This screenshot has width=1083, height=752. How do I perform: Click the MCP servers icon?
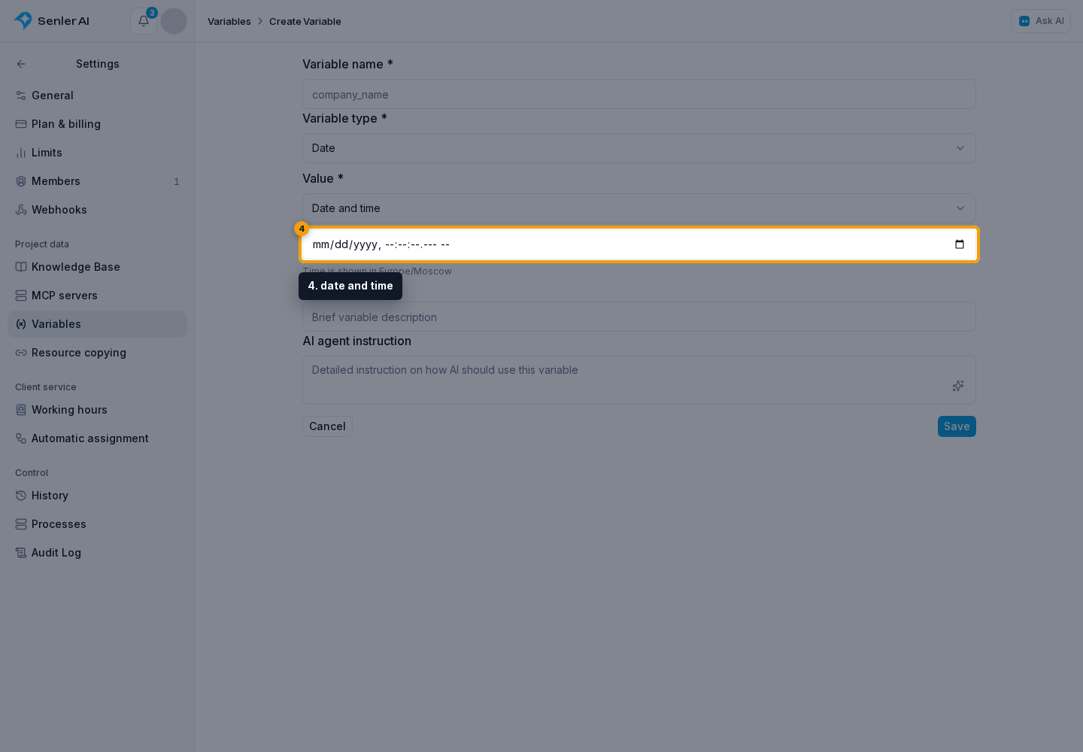tap(21, 296)
